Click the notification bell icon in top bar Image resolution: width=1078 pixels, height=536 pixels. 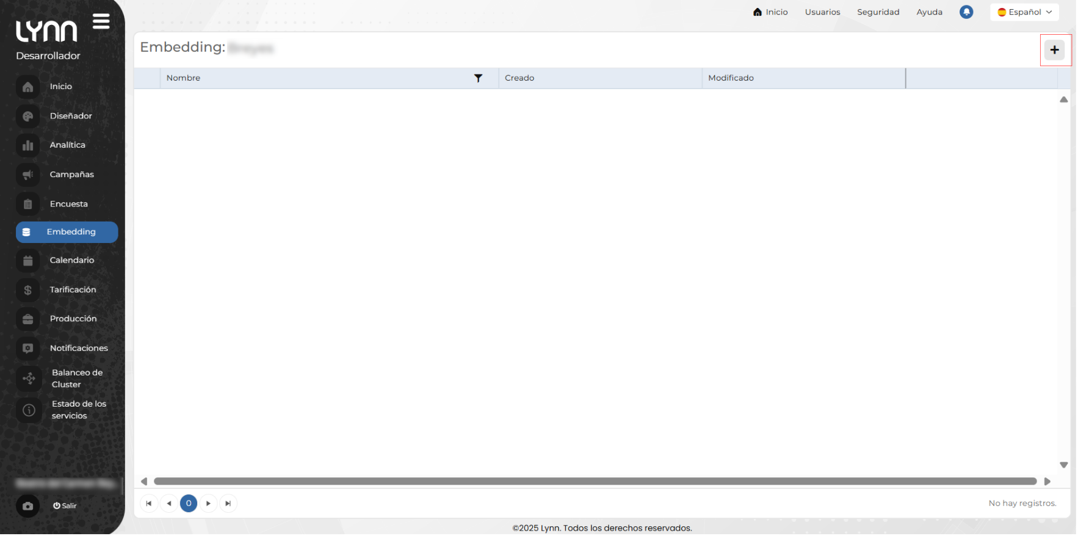coord(966,12)
